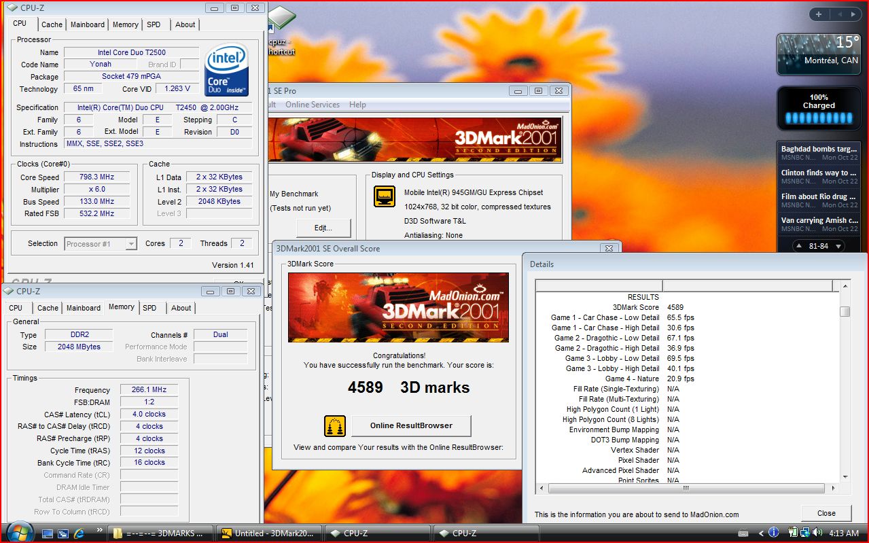Viewport: 869px width, 543px height.
Task: Click the Show Desktop quick launch icon
Action: (48, 533)
